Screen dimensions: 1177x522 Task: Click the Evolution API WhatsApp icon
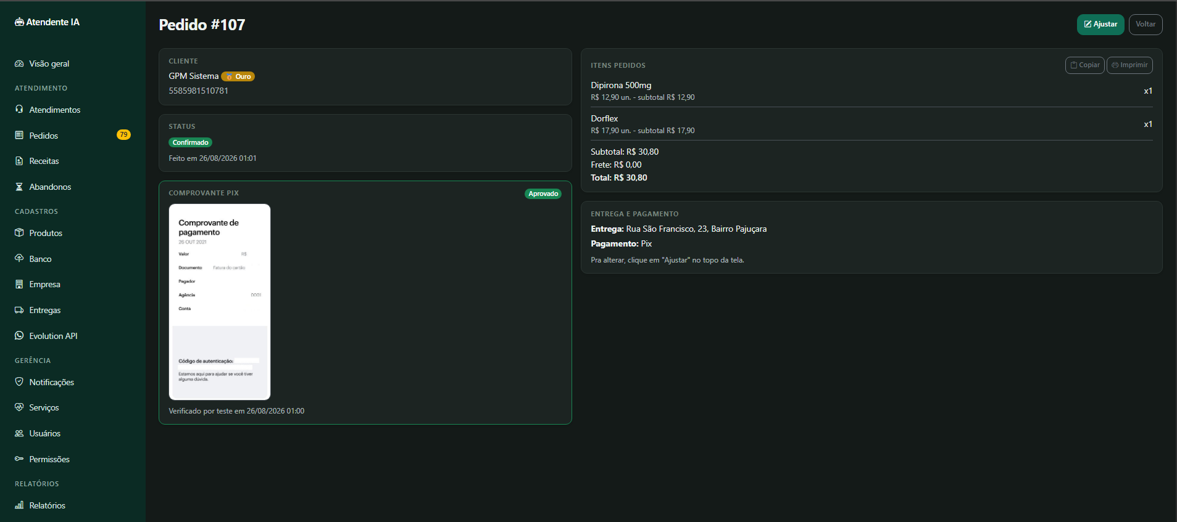pos(19,336)
